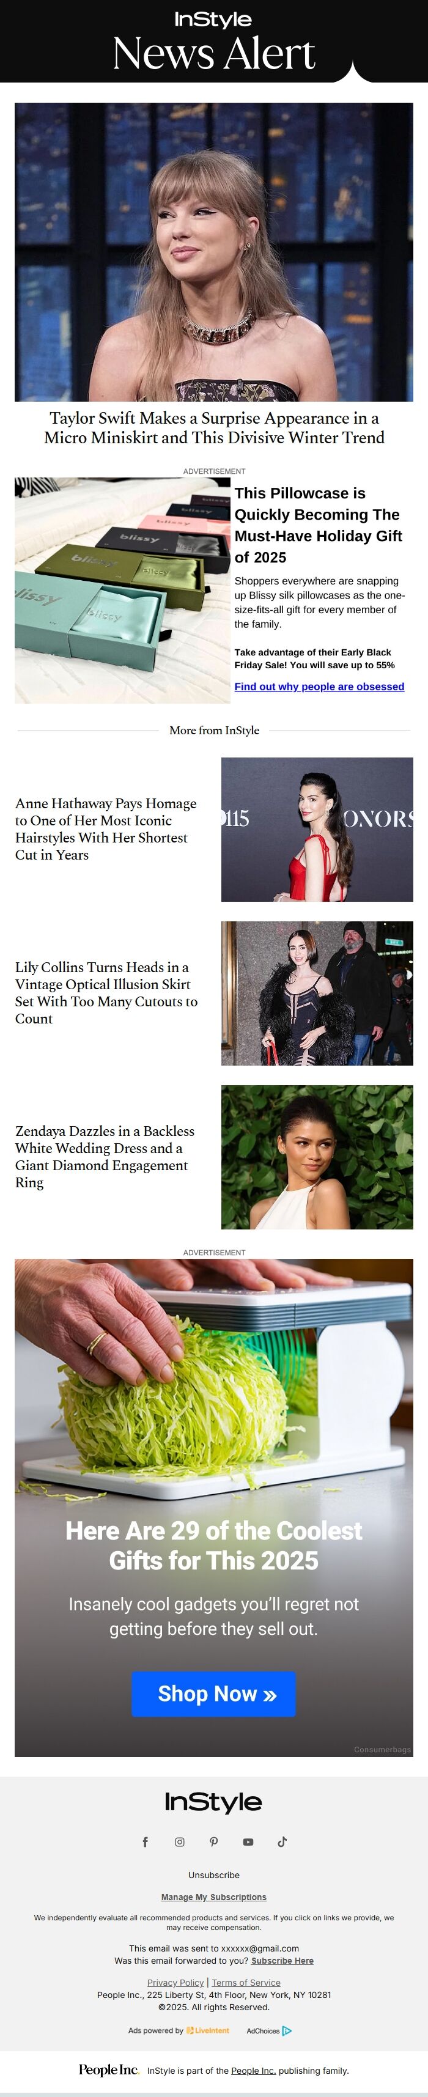Open Manage My Subscriptions
Viewport: 428px width, 2097px height.
coord(214,1896)
